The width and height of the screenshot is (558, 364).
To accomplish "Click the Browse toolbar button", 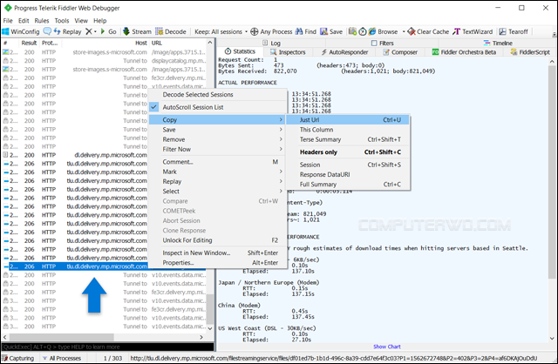I will (383, 31).
